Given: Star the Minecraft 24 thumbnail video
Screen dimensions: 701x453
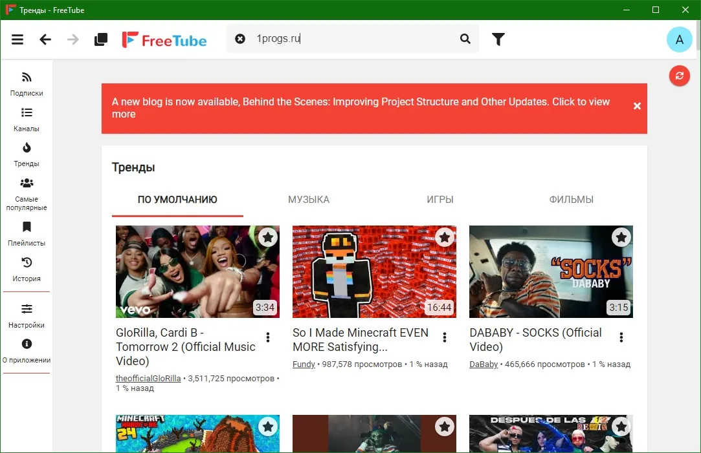Looking at the screenshot, I should coord(268,427).
